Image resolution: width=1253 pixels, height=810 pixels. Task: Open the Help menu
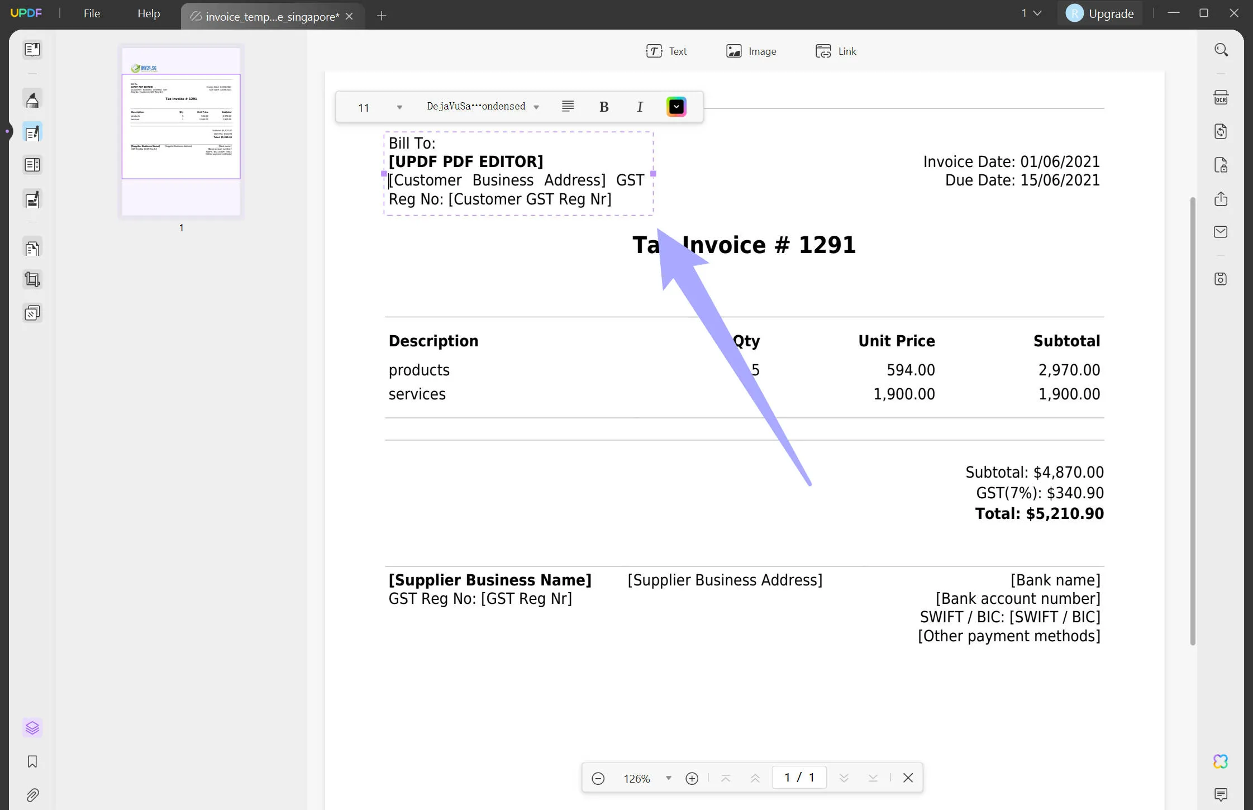(x=149, y=13)
